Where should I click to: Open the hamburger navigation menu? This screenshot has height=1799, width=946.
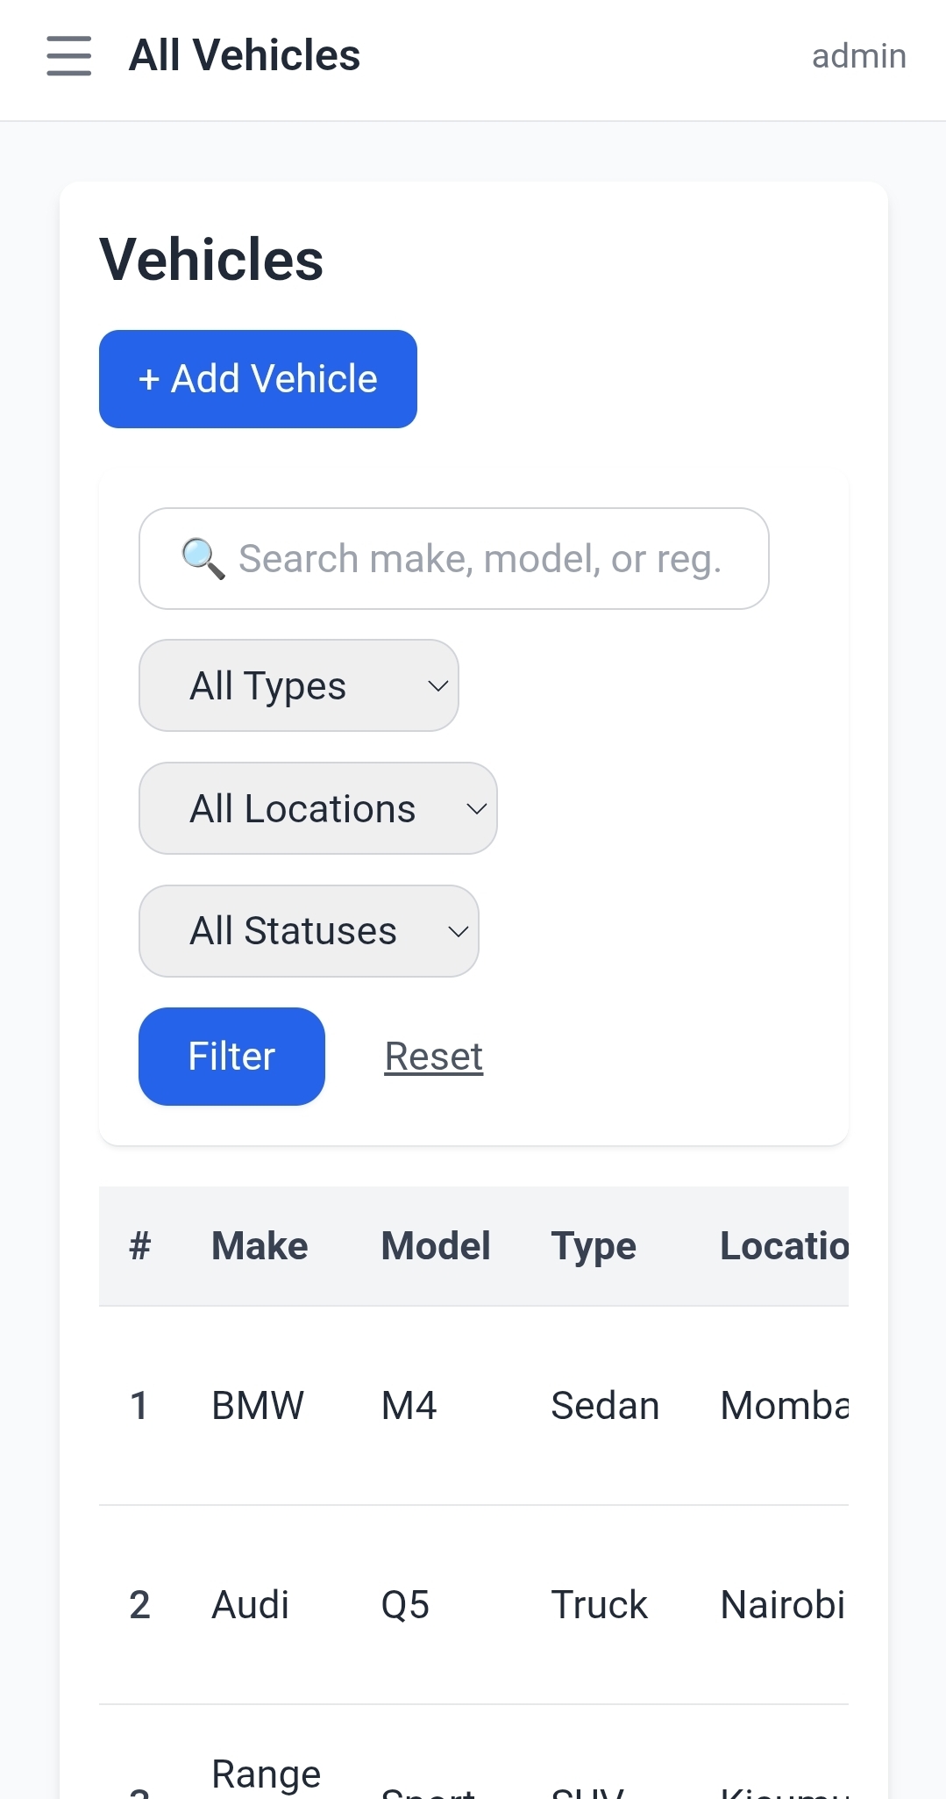point(69,56)
